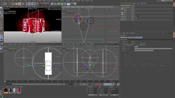Click the Go to End button
Screen dimensions: 175x98
pyautogui.click(x=92, y=84)
